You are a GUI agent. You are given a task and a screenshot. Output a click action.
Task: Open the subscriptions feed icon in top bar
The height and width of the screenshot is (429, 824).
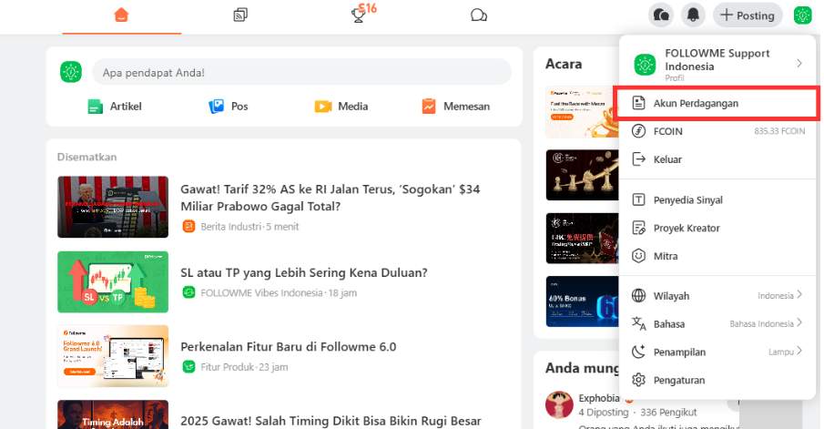point(240,15)
